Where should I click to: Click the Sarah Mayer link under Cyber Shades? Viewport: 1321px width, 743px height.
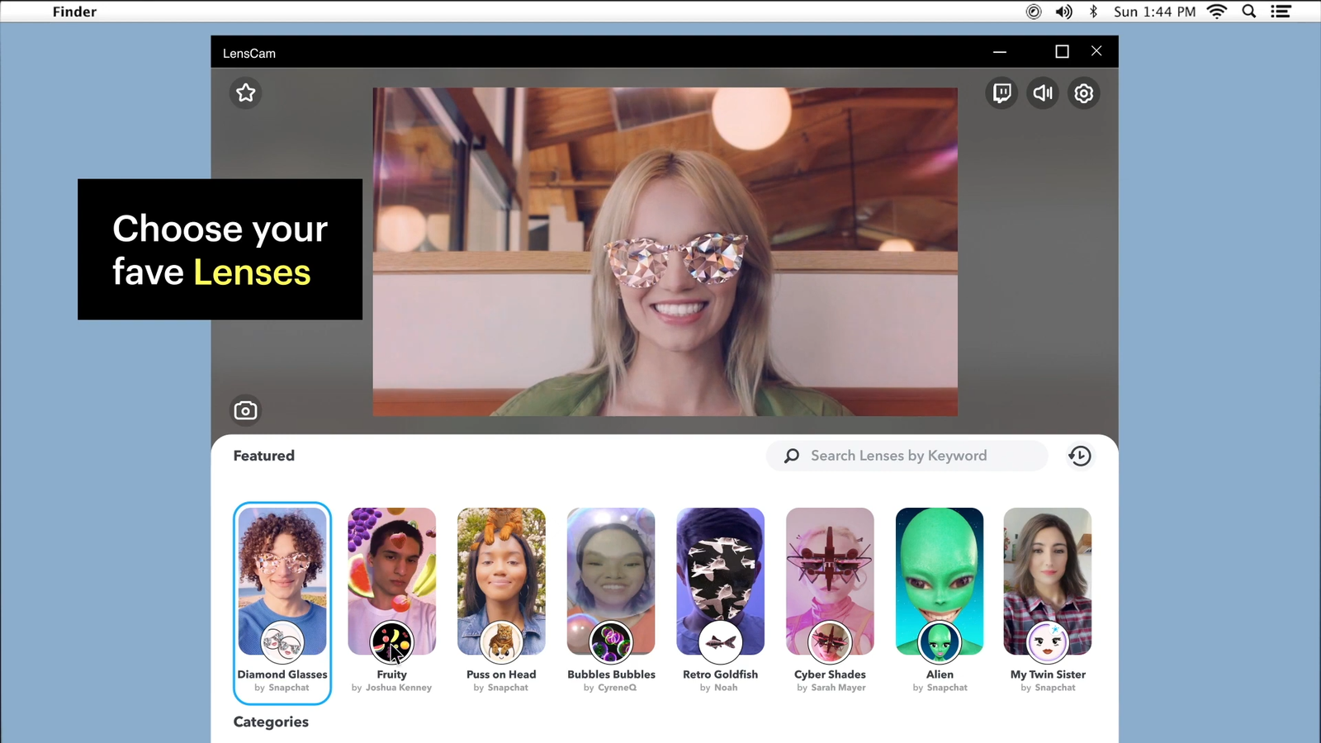coord(839,687)
